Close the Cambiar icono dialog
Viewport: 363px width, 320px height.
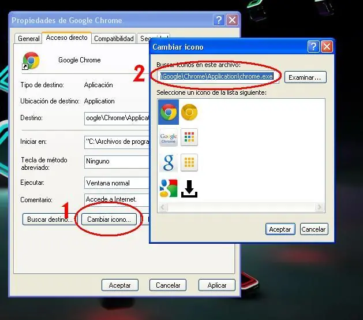(327, 47)
